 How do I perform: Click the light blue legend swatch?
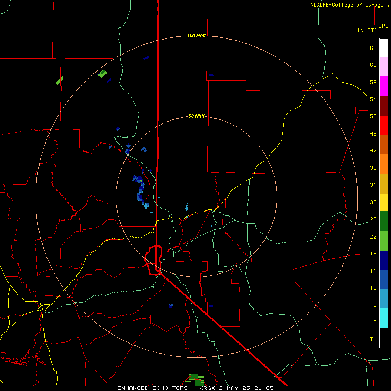pyautogui.click(x=384, y=299)
